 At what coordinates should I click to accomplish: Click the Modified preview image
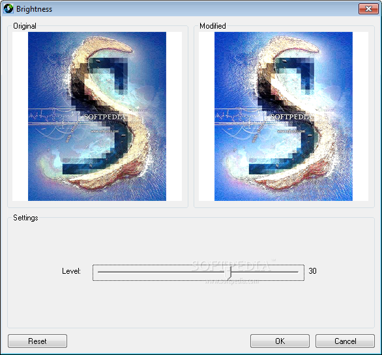click(284, 116)
